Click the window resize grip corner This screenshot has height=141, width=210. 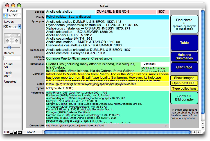point(203,132)
